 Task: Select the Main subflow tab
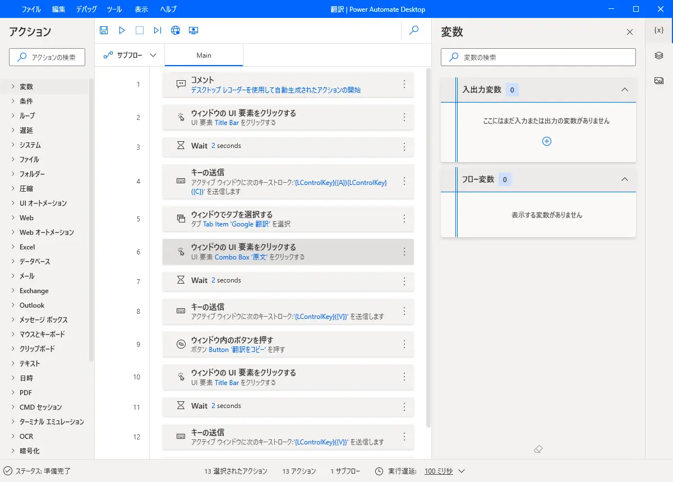pos(204,55)
